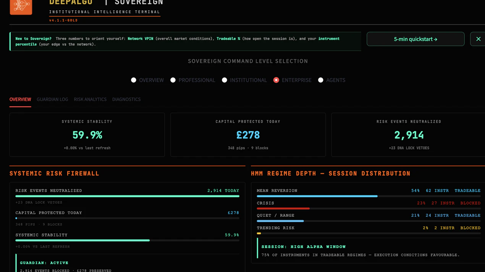
Task: Click the Sovereign Command Level Selection heading
Action: pos(248,61)
